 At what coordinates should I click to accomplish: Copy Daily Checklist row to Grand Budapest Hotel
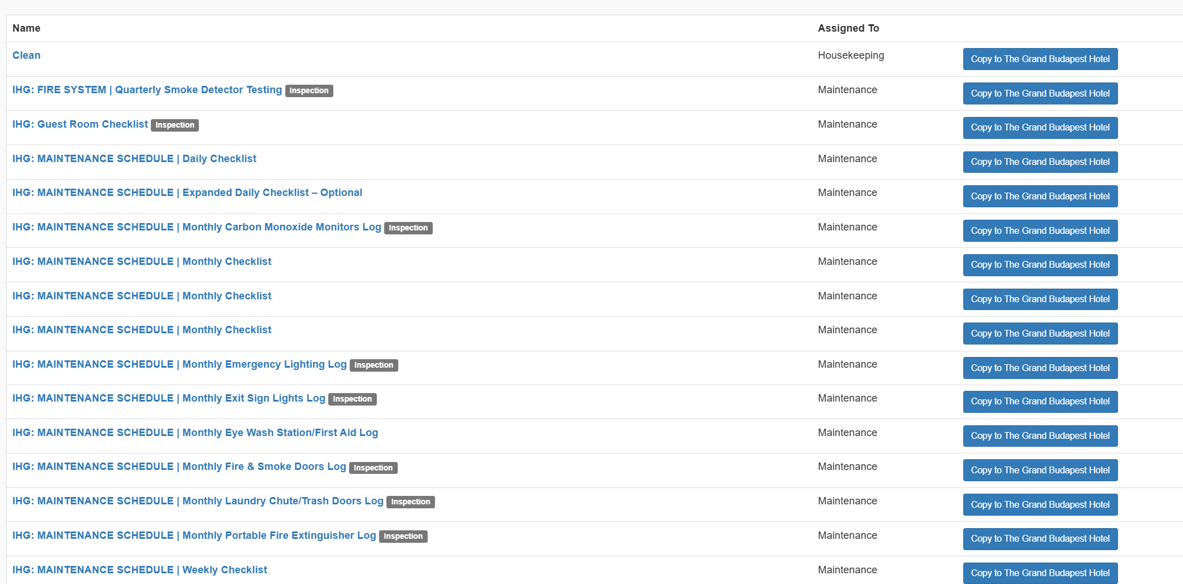pos(1040,162)
